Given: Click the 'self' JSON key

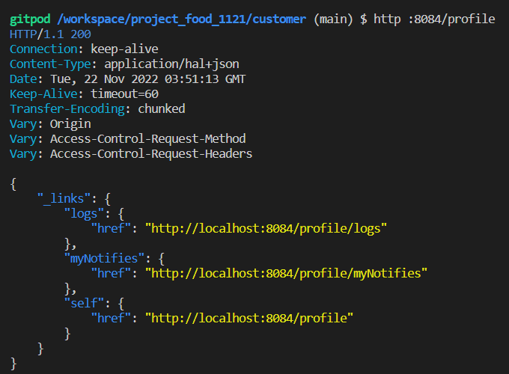Looking at the screenshot, I should pyautogui.click(x=84, y=303).
